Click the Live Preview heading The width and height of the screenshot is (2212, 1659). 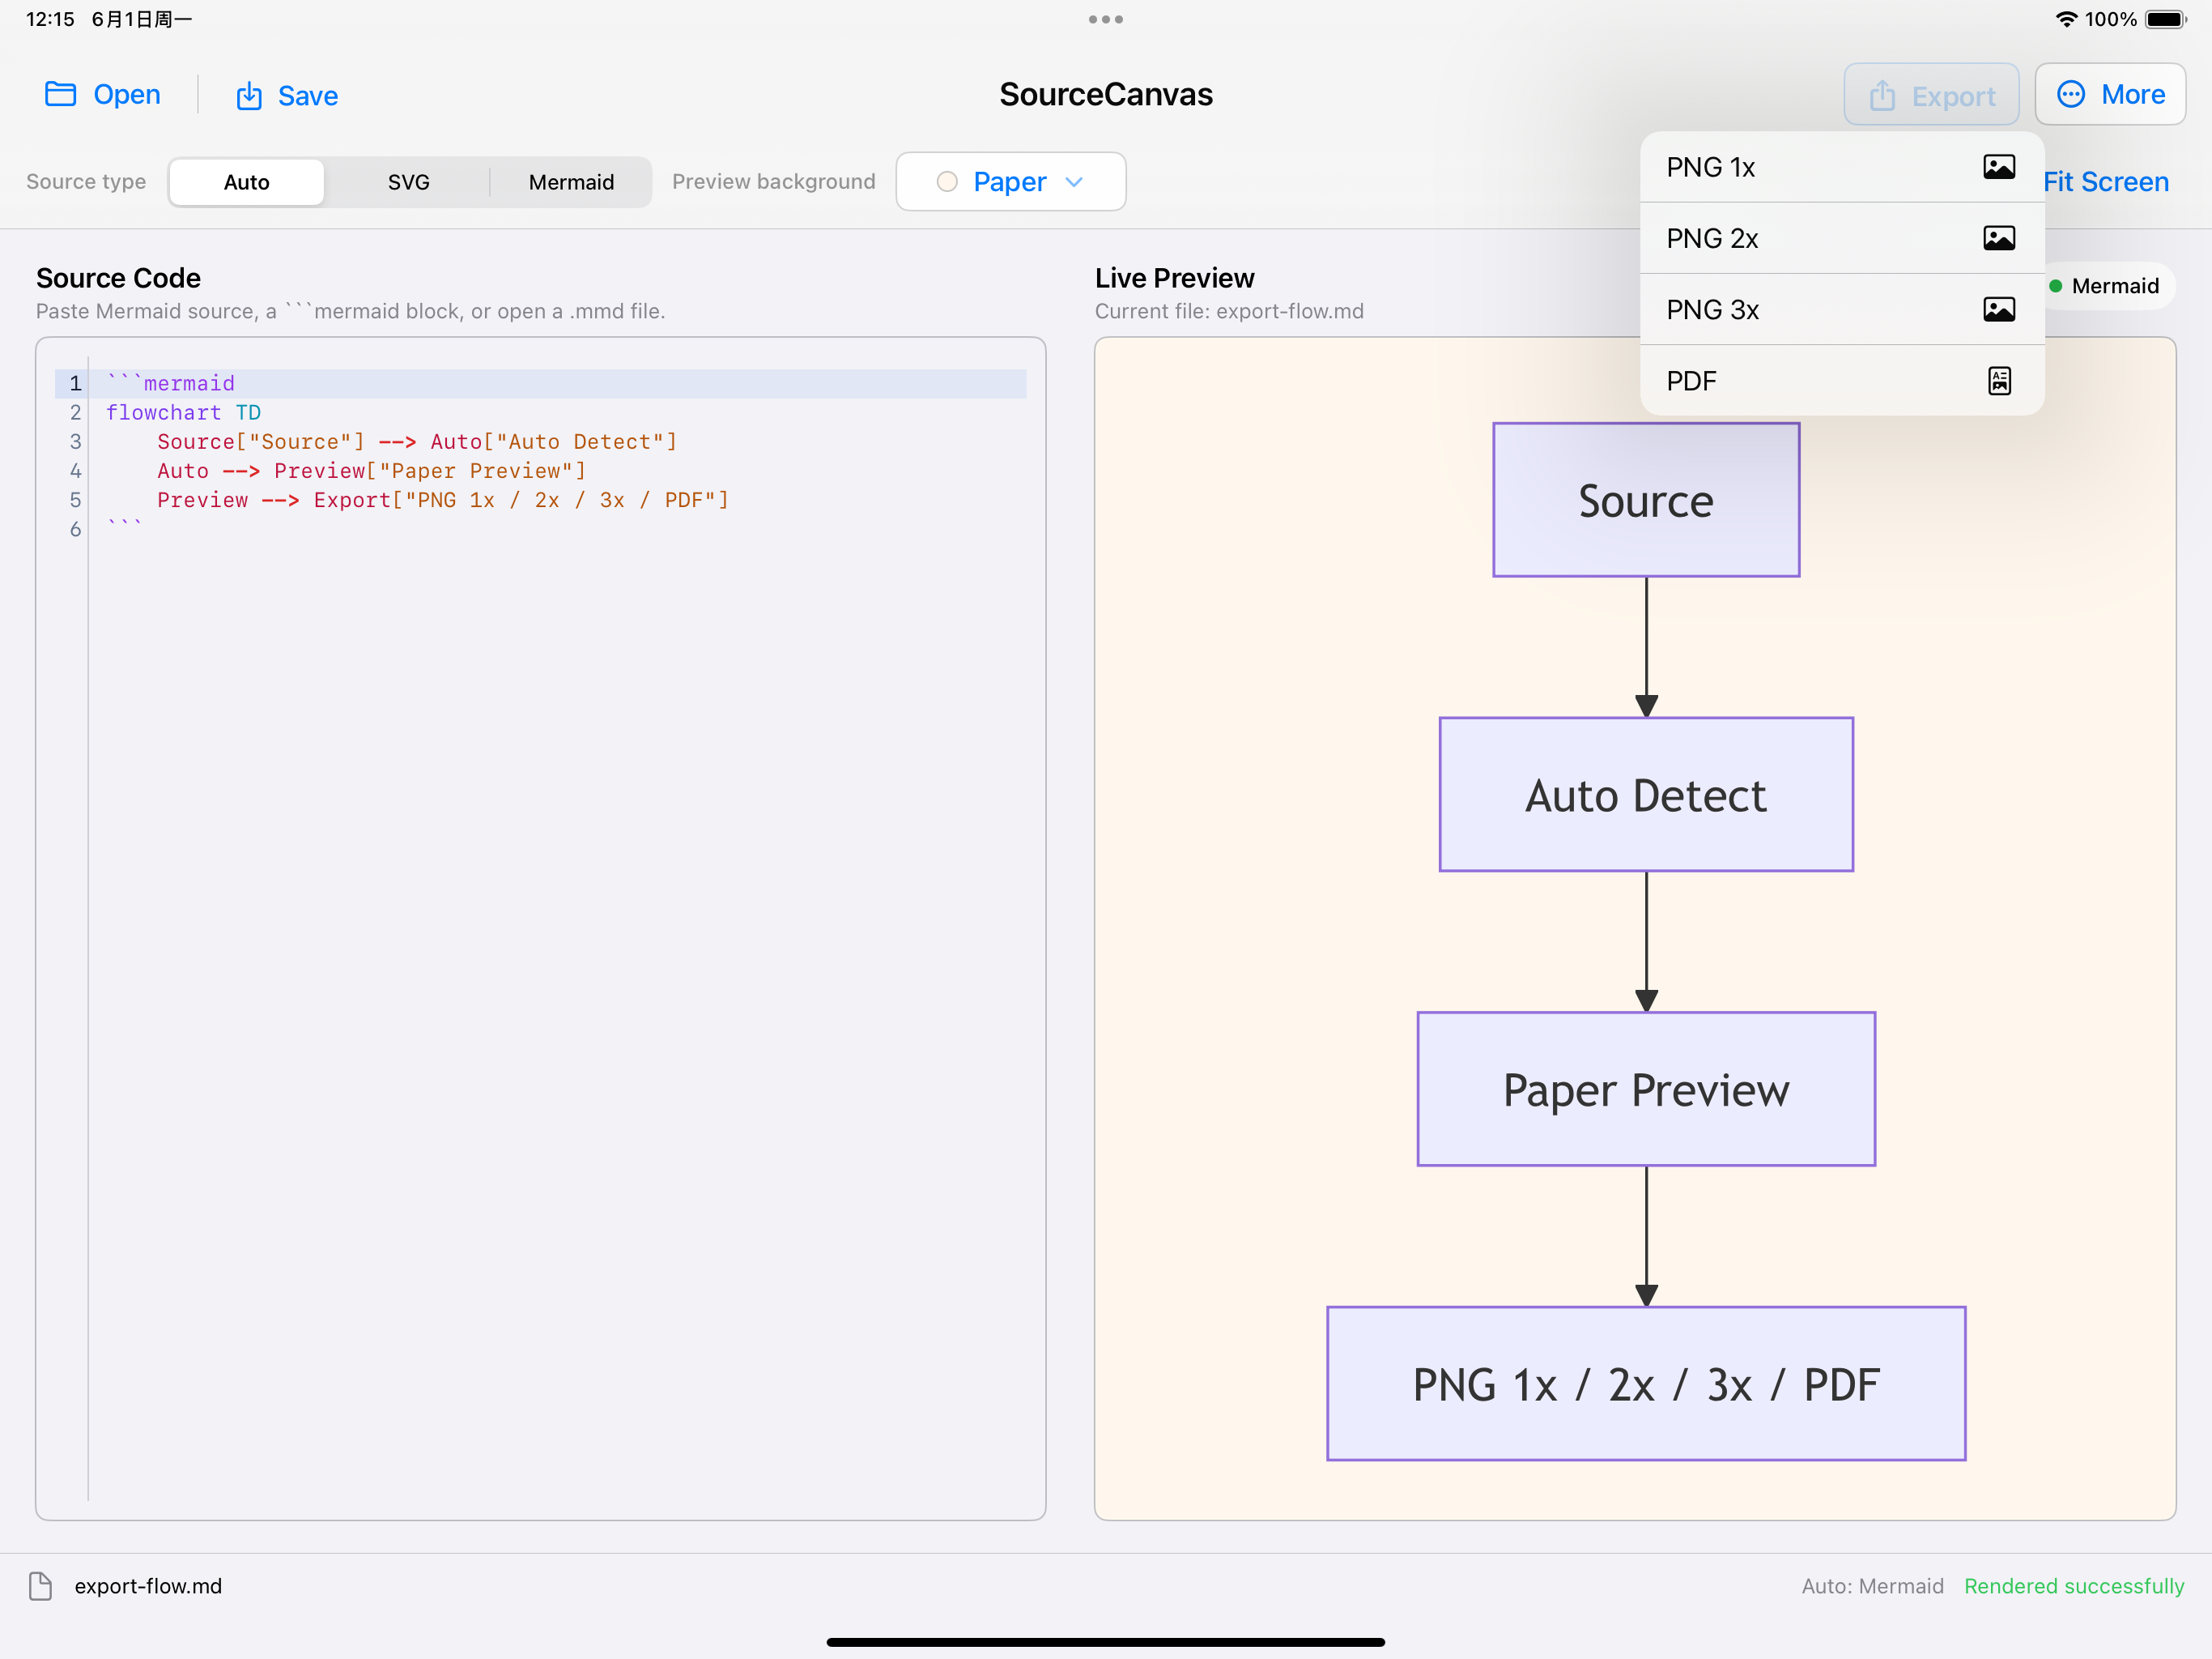tap(1174, 278)
